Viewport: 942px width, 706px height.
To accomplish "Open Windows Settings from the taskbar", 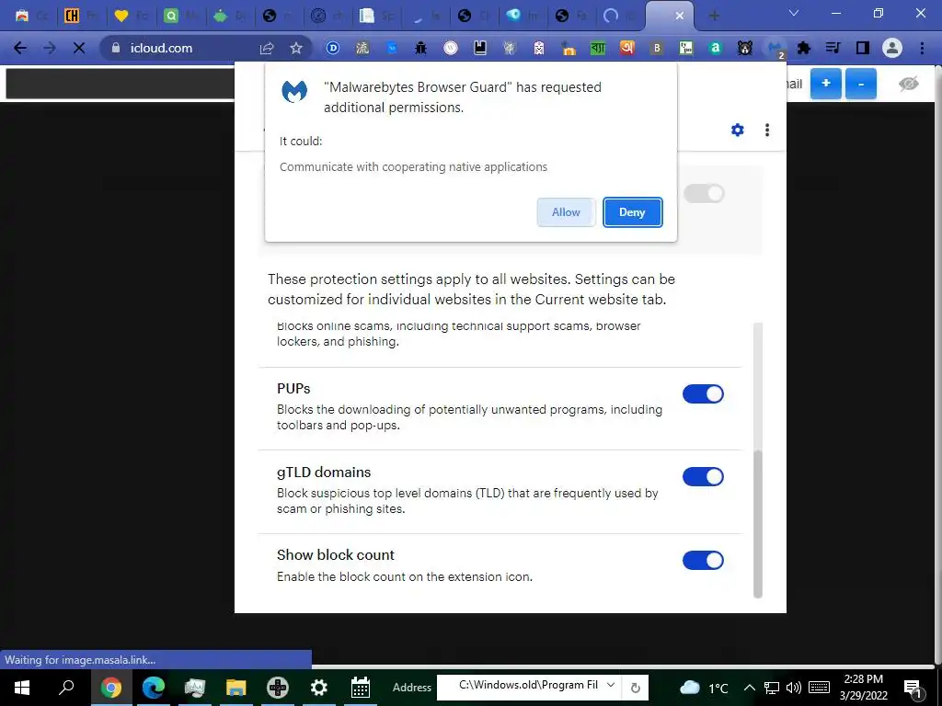I will [x=319, y=688].
